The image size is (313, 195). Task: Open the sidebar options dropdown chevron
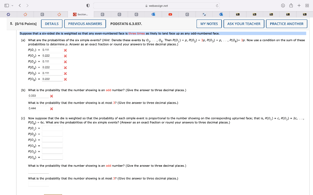[x=12, y=5]
